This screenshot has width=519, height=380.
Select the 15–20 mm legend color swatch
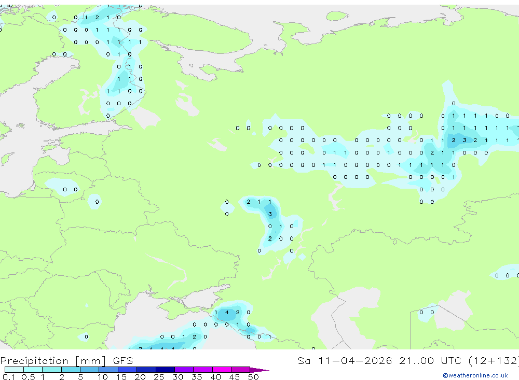128,370
